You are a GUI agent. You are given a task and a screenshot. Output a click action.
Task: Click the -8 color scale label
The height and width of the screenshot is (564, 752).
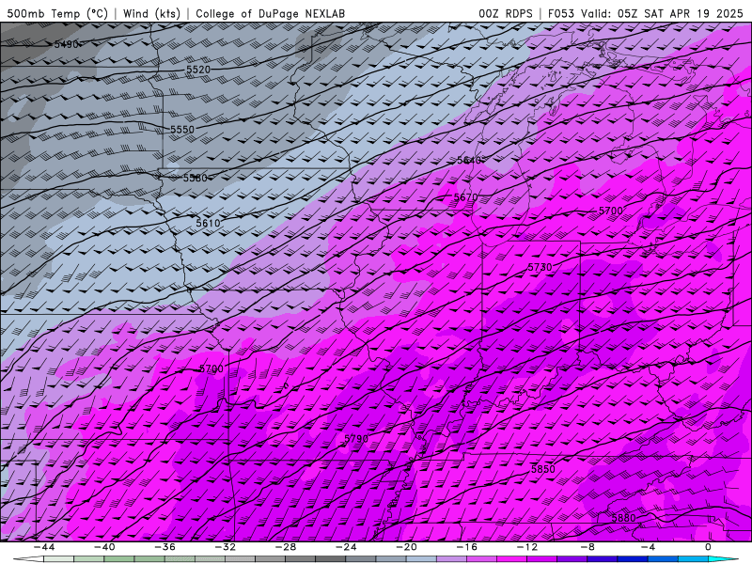pos(587,547)
